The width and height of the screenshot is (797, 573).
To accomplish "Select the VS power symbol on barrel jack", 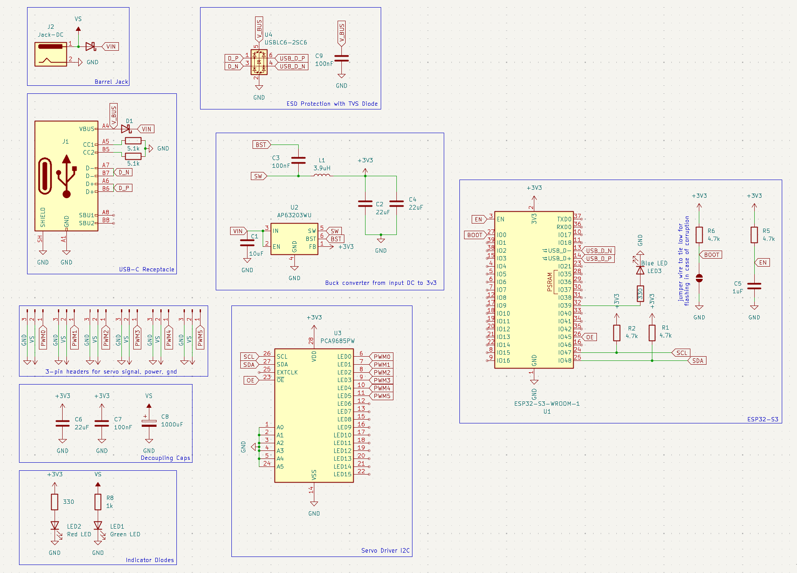I will 78,25.
